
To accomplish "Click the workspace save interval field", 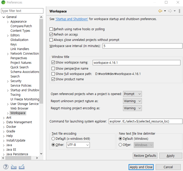I will [x=142, y=46].
